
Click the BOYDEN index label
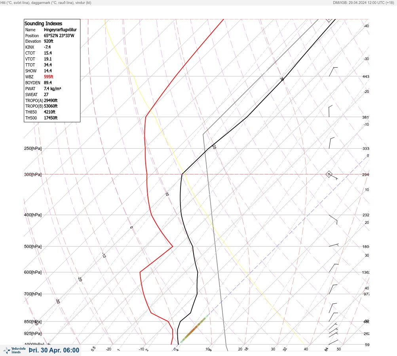[33, 83]
